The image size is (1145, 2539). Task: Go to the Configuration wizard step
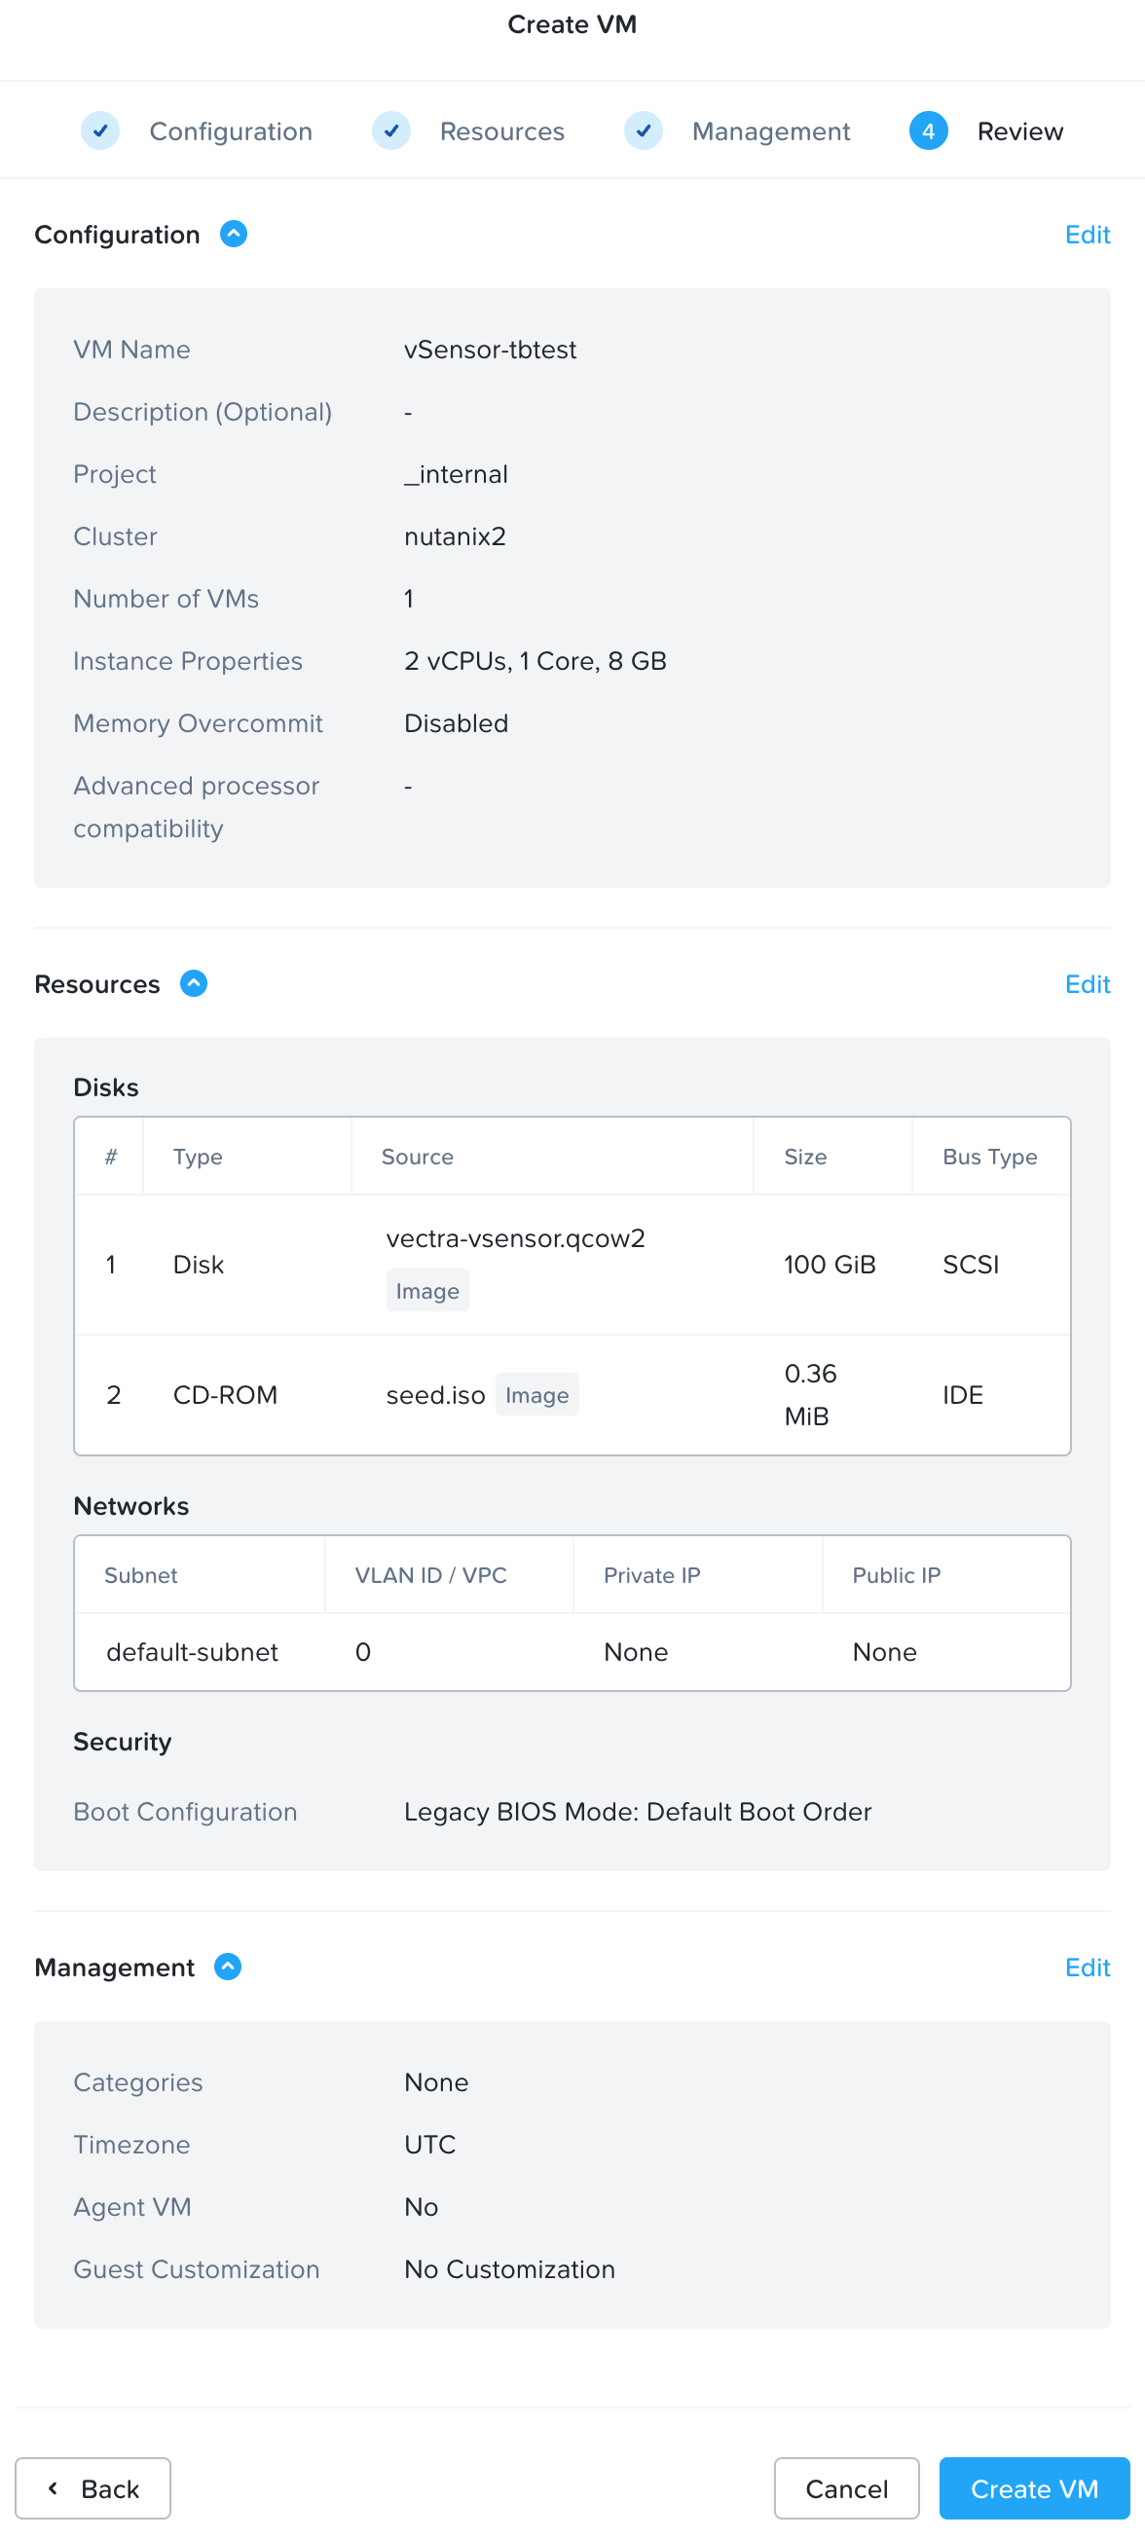[x=231, y=131]
